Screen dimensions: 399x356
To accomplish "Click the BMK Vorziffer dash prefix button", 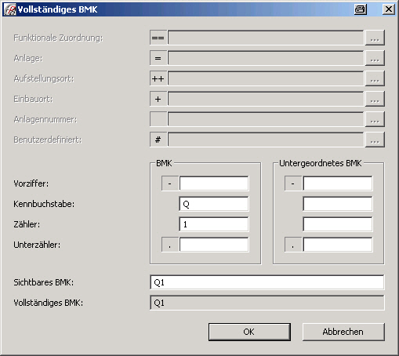I will [x=170, y=183].
